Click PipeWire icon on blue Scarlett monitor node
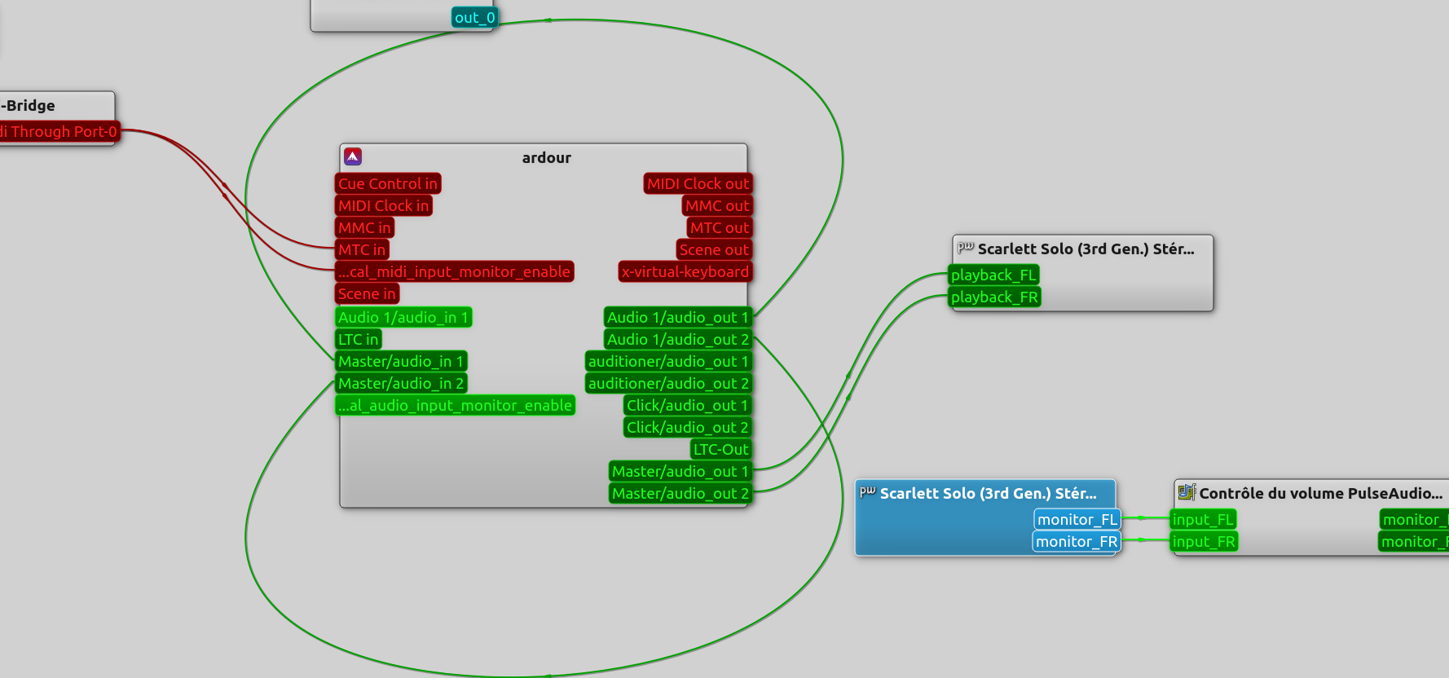This screenshot has width=1449, height=678. 867,492
